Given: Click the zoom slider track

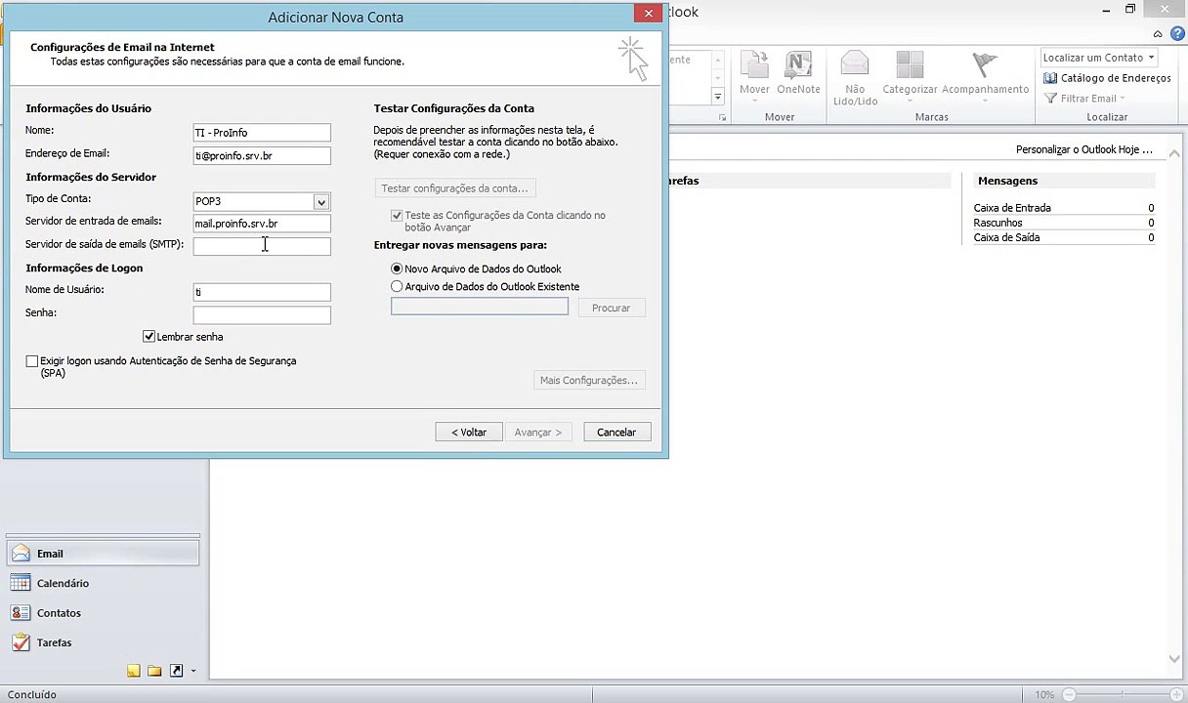Looking at the screenshot, I should [1124, 694].
